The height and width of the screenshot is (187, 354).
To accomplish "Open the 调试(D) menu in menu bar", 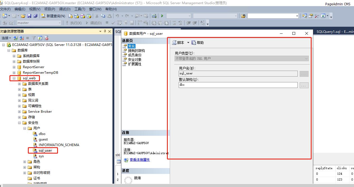I will pyautogui.click(x=65, y=9).
